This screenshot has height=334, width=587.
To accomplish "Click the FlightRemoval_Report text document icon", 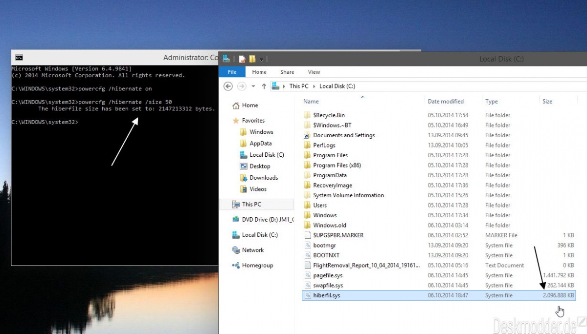I will [x=307, y=266].
